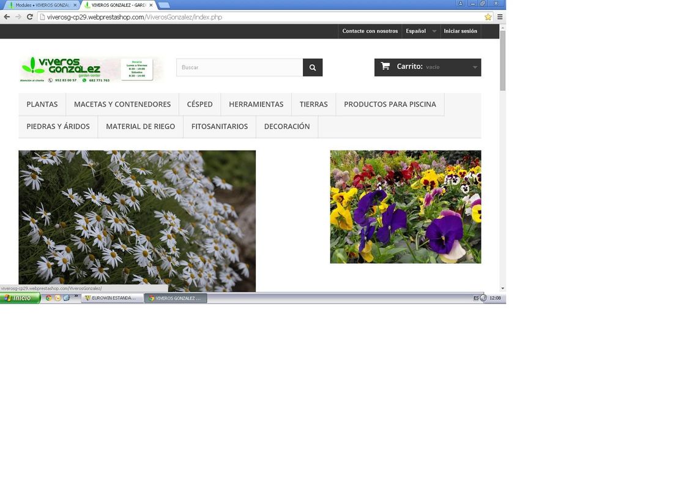Screen dimensions: 673x489
Task: Click scrollbar up arrow
Action: pyautogui.click(x=502, y=27)
